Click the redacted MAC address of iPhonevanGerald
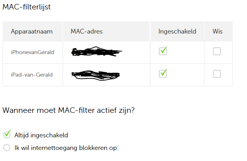The image size is (247, 161). click(x=96, y=52)
